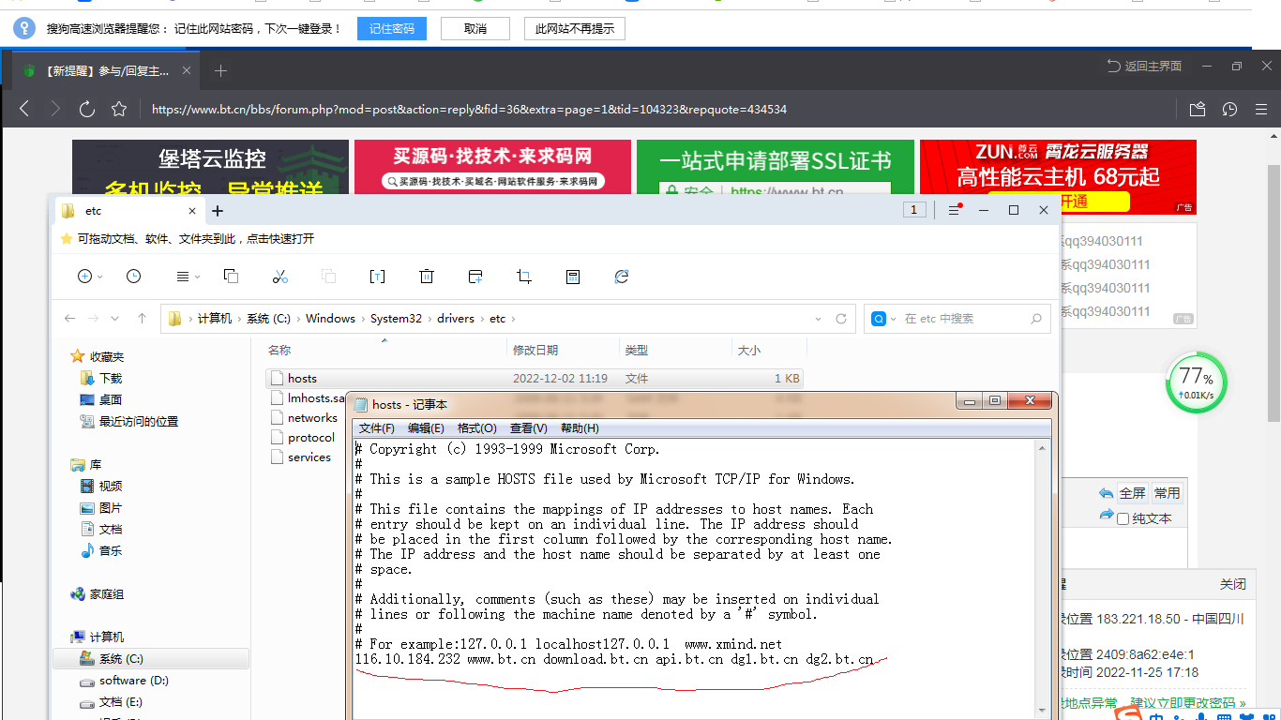Close the browser tab 新提醒
The image size is (1281, 720).
pos(187,70)
